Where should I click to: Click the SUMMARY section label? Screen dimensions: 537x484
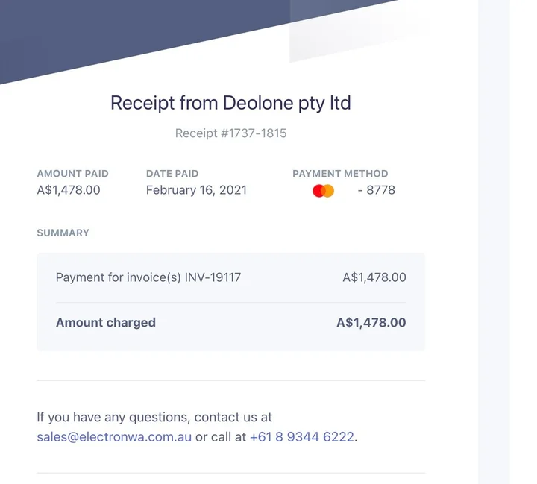tap(63, 233)
